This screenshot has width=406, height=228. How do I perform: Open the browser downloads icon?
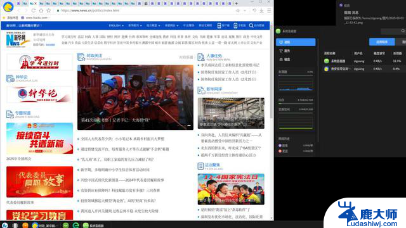pyautogui.click(x=262, y=11)
